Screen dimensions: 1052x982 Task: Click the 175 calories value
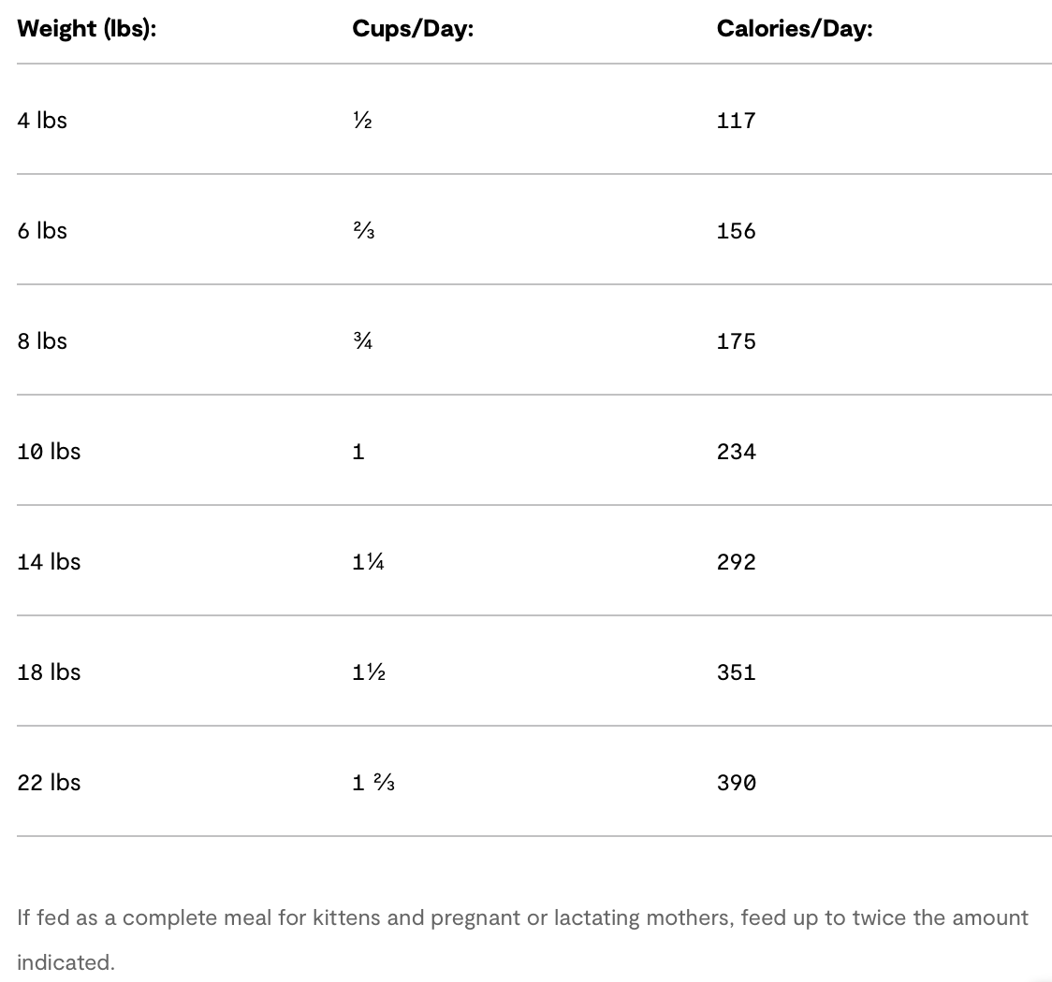point(736,341)
